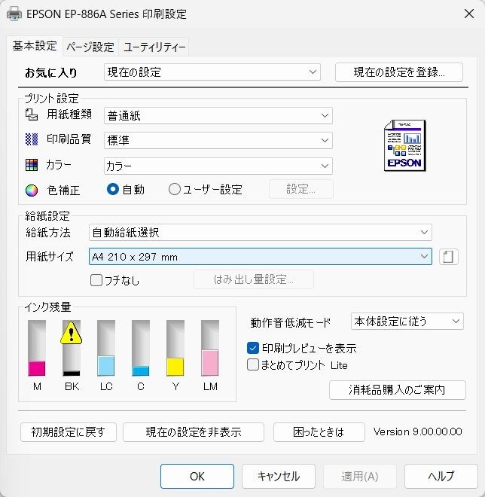
Task: Switch to the ユーティリティー tab
Action: tap(154, 47)
